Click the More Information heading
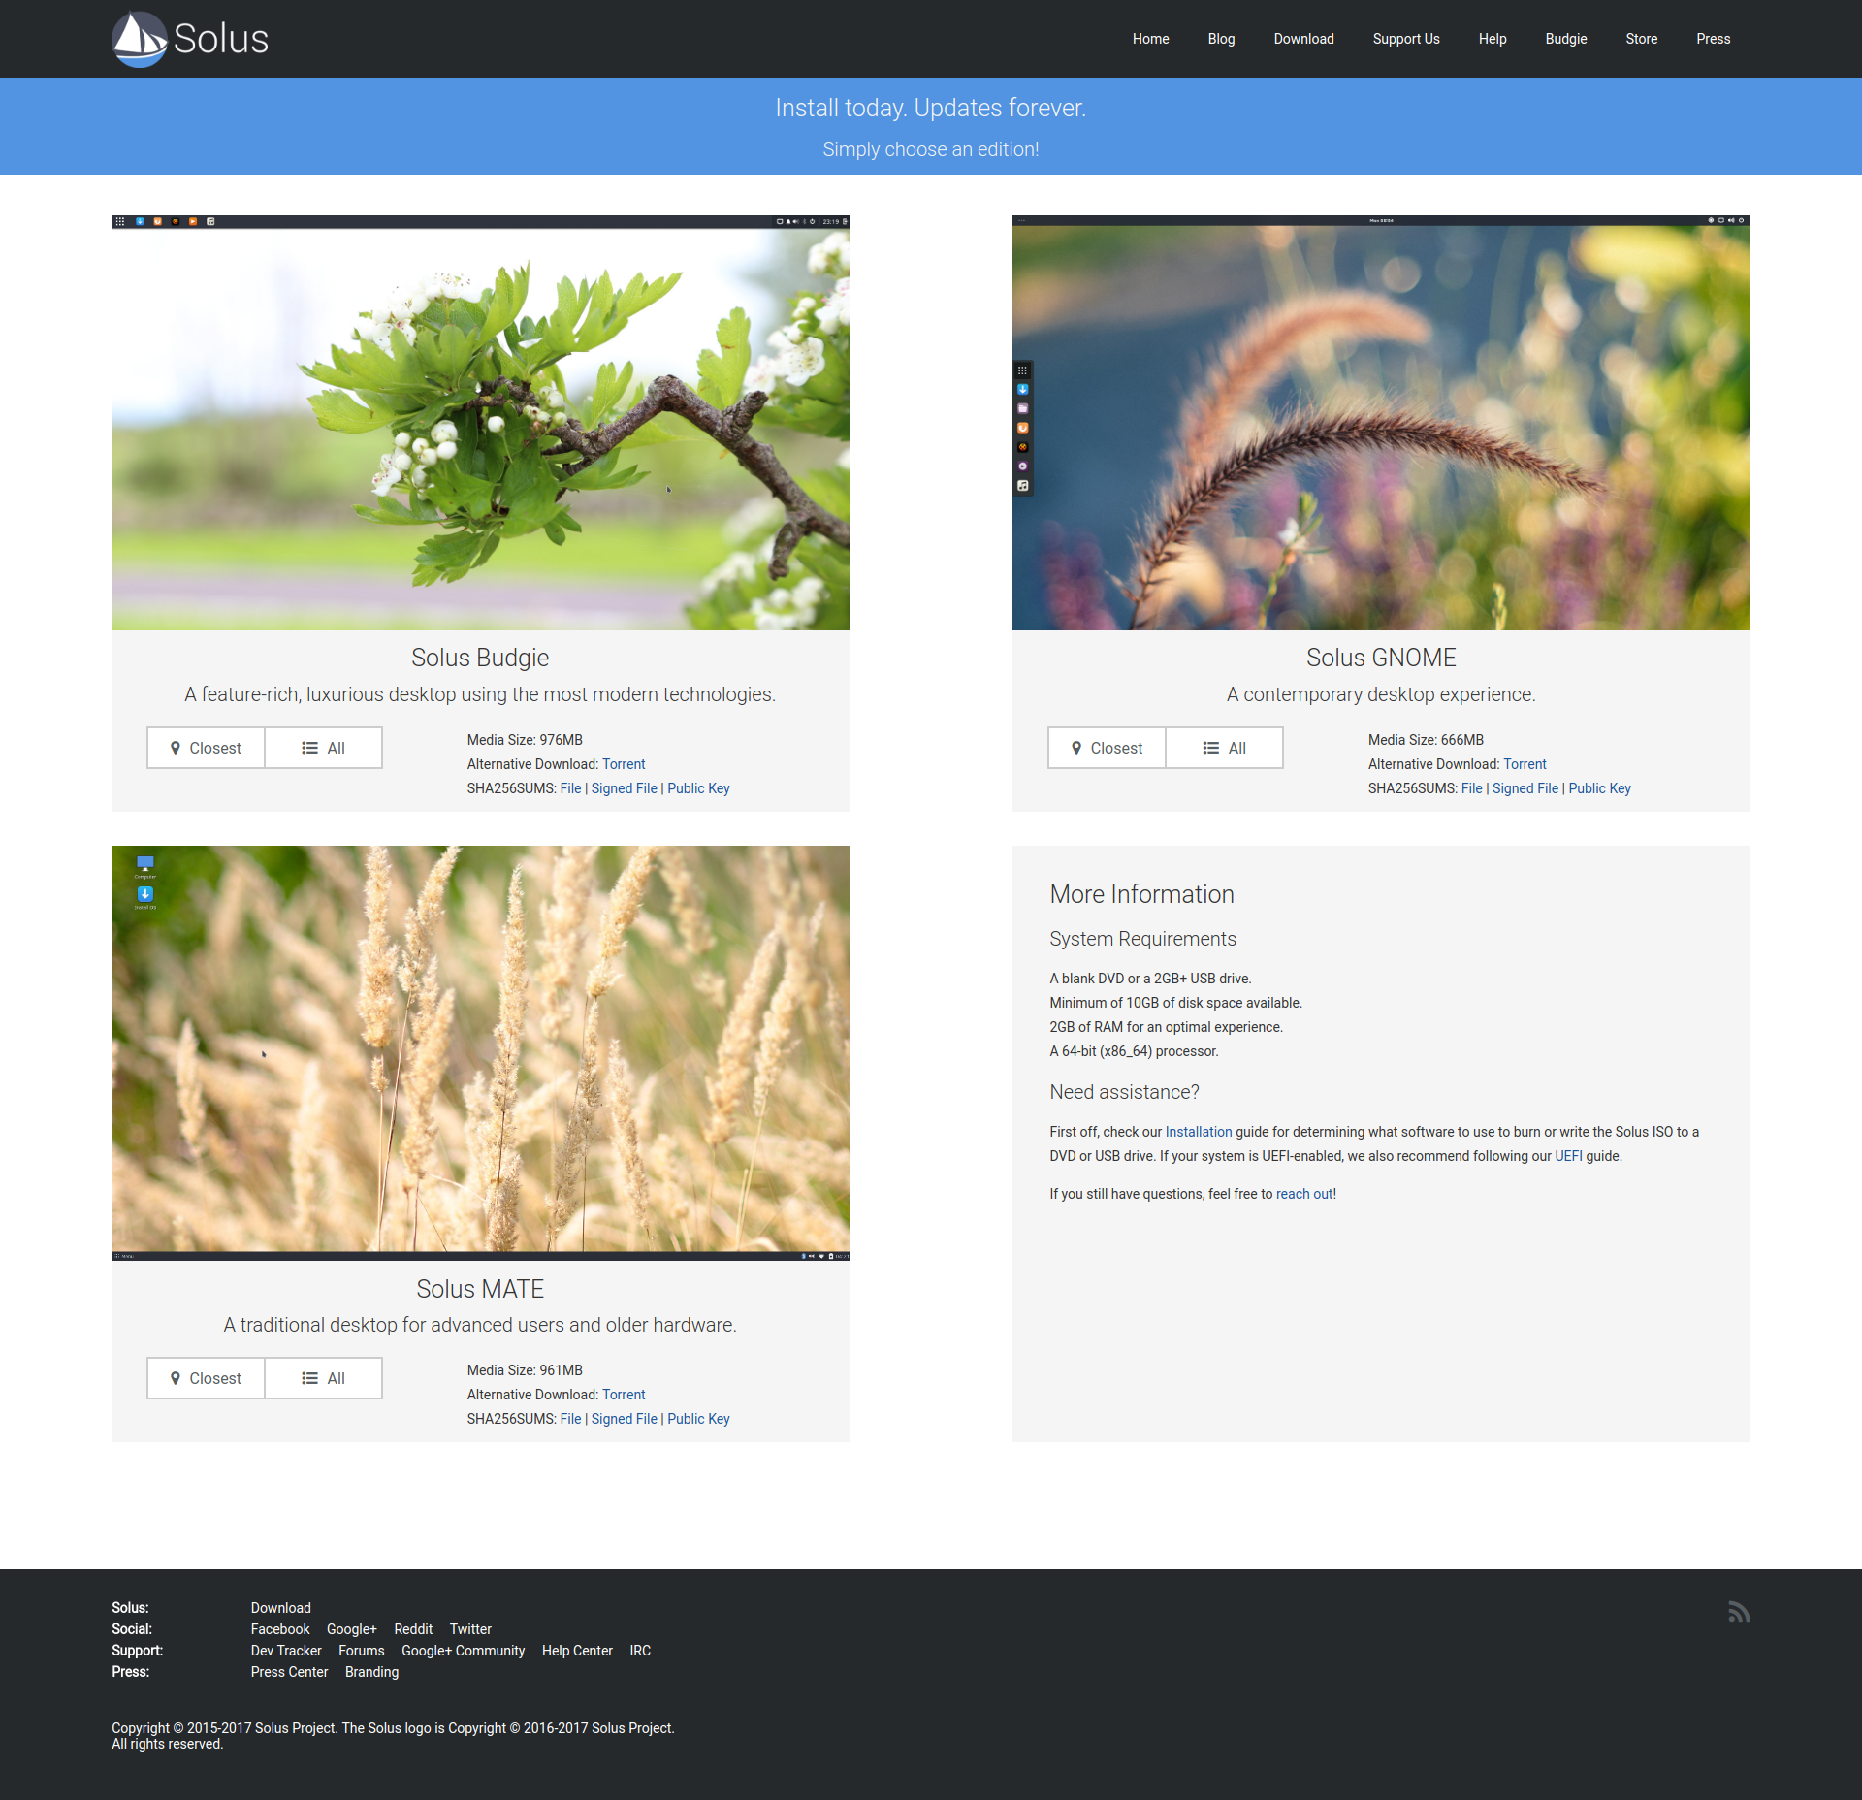This screenshot has width=1862, height=1800. click(1141, 894)
